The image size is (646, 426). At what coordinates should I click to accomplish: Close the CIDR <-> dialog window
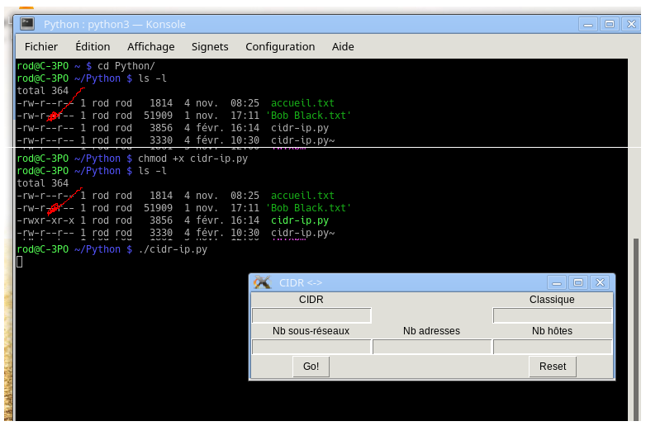pos(600,282)
